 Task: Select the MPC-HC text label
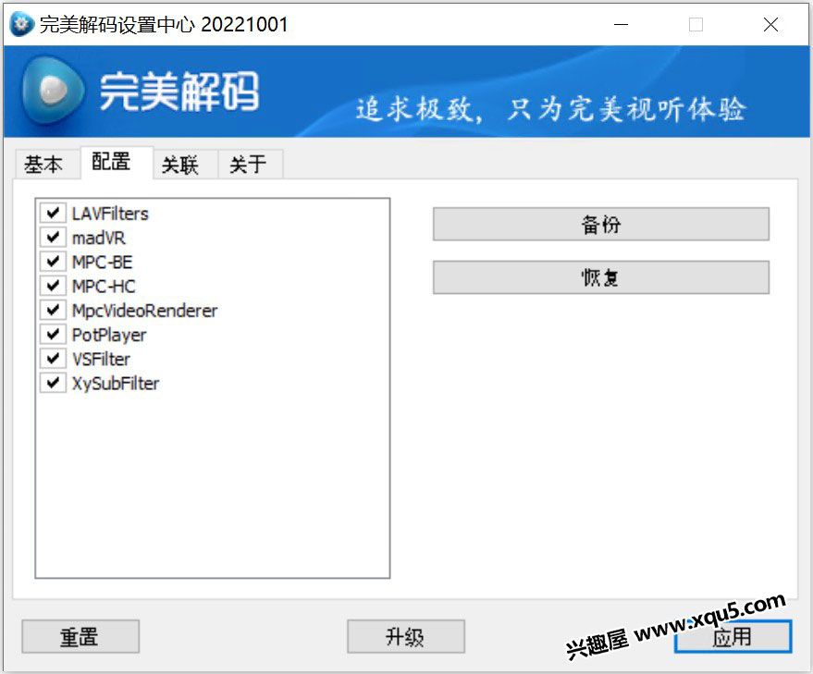tap(104, 287)
